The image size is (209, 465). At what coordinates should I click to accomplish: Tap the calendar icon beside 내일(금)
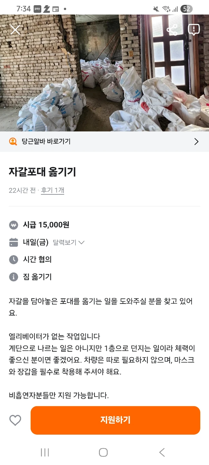[14, 243]
